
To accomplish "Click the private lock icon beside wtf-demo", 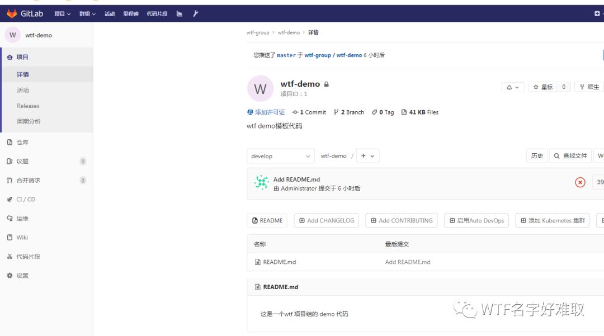I will [x=326, y=84].
